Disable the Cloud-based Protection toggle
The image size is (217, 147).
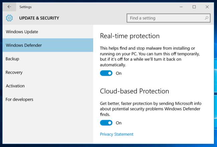[106, 123]
